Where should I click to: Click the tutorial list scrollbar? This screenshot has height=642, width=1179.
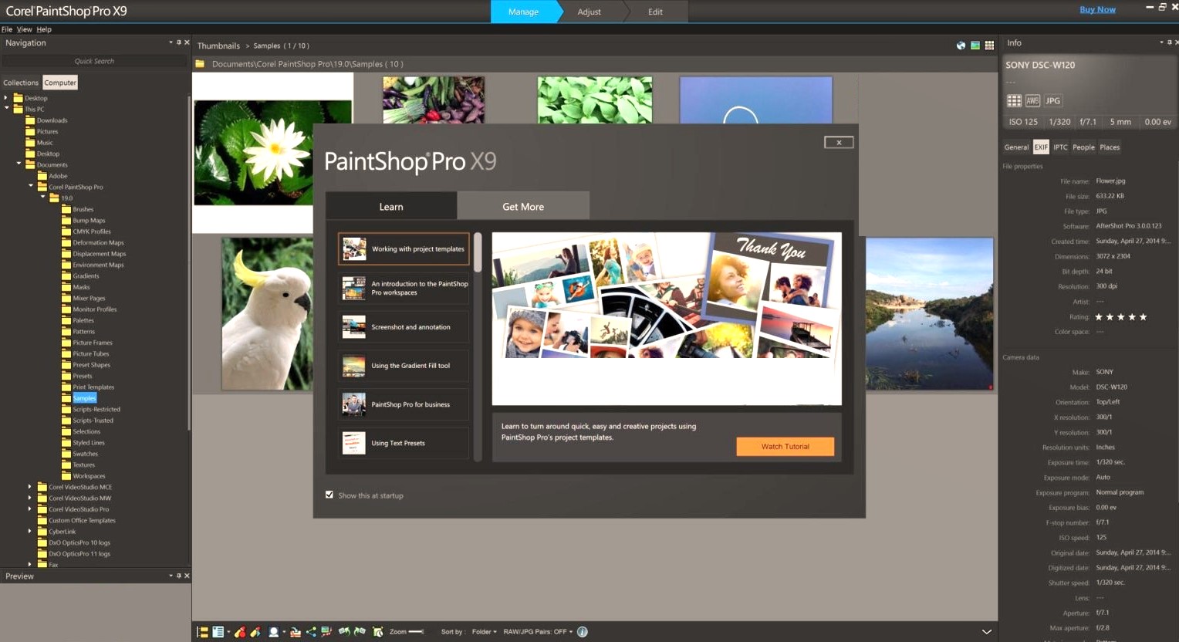478,252
